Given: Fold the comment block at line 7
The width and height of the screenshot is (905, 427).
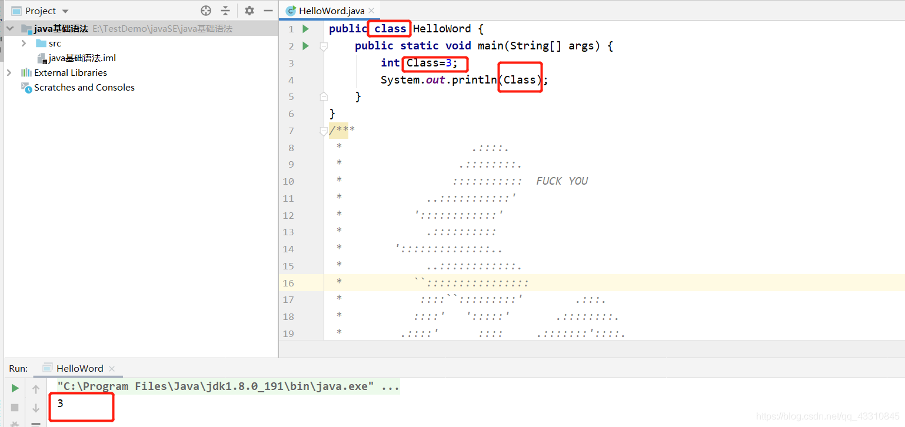Looking at the screenshot, I should [323, 131].
